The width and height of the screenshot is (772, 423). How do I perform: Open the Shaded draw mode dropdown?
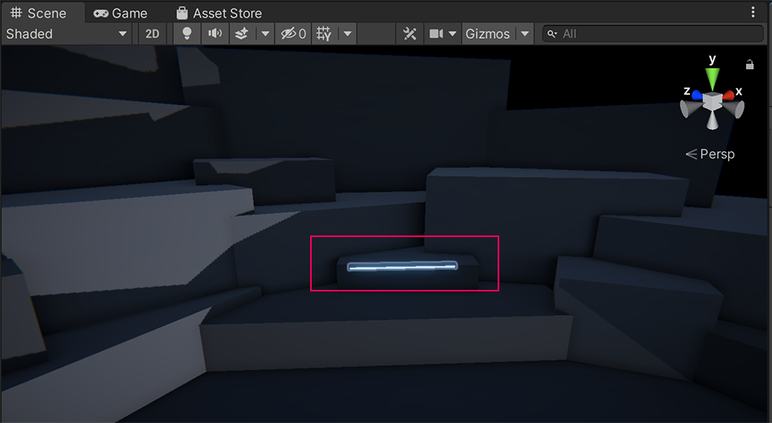tap(67, 33)
